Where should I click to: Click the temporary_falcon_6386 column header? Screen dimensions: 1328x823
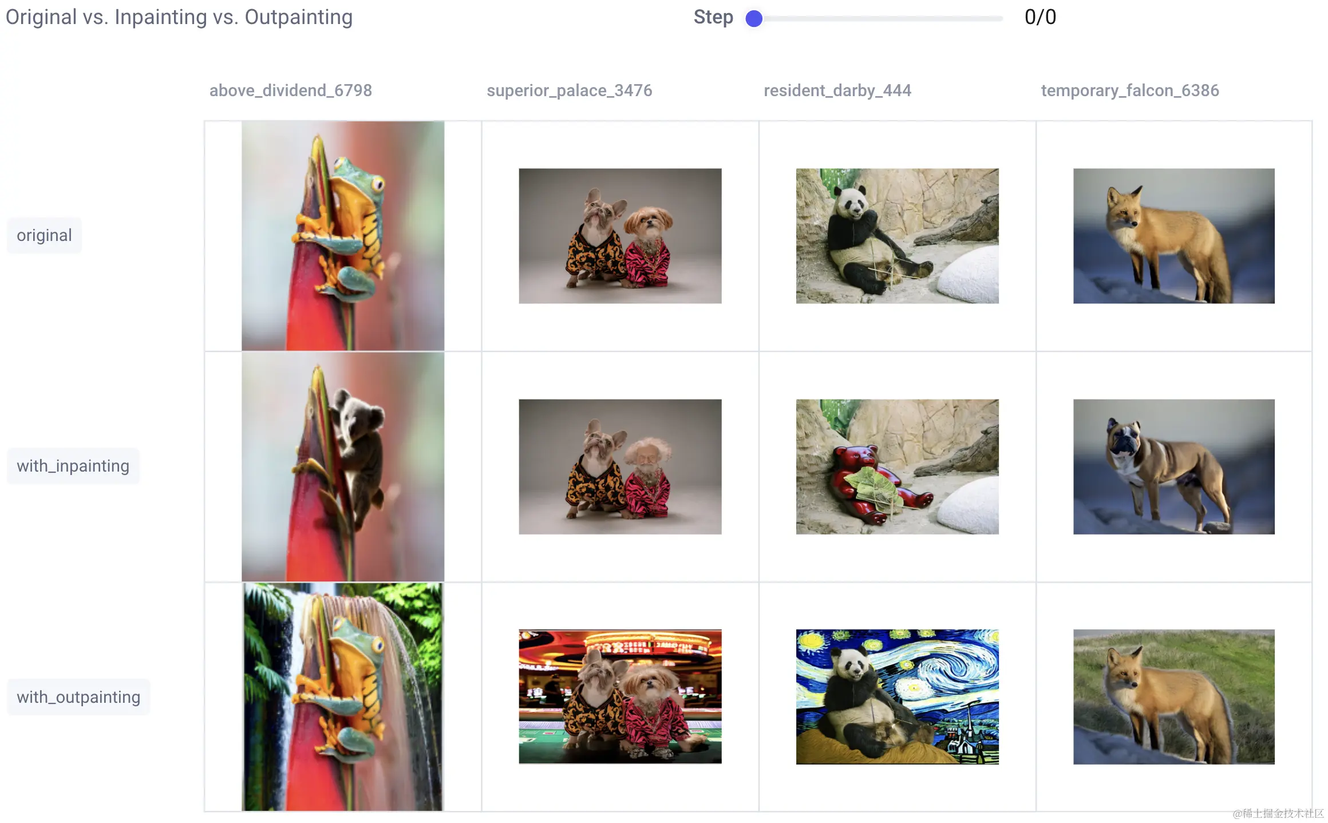click(x=1129, y=90)
